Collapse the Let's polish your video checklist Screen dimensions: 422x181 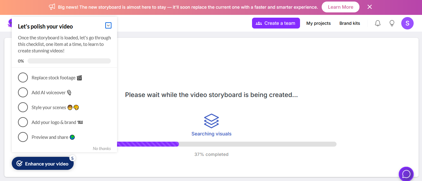point(108,25)
